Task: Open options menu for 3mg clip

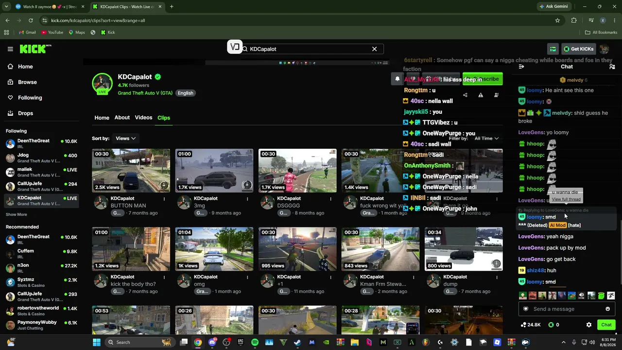Action: point(247,199)
